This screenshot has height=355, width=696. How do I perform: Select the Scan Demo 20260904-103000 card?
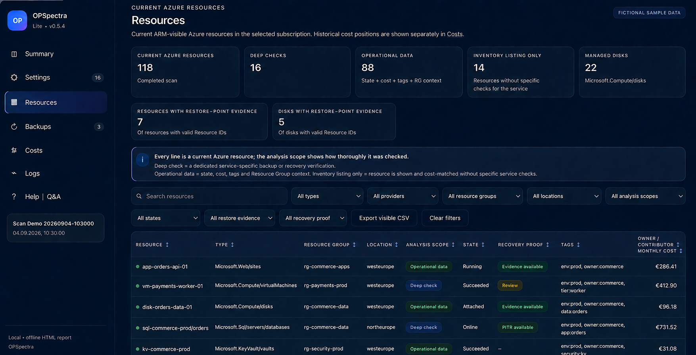click(x=56, y=228)
